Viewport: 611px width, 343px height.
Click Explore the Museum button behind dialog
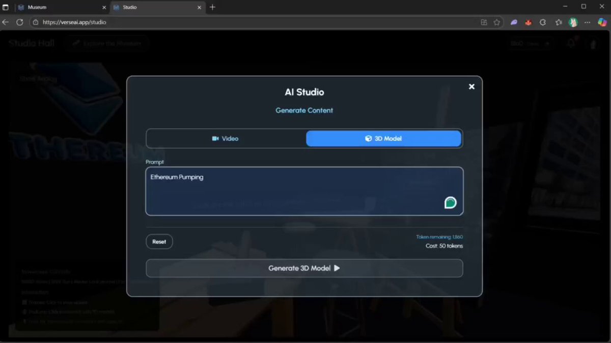[106, 44]
